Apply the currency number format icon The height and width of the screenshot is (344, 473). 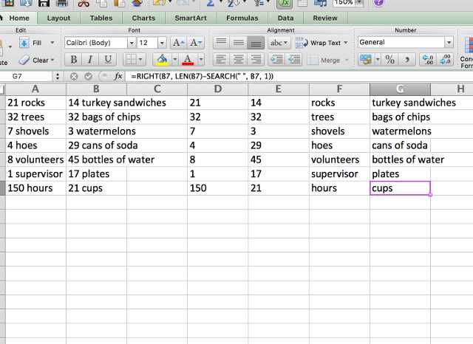point(366,60)
